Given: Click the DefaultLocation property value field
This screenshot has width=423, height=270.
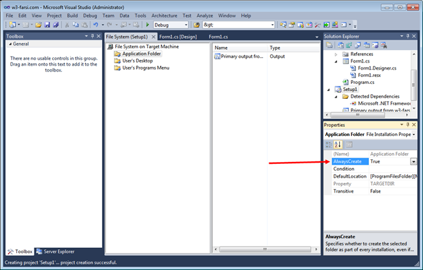Looking at the screenshot, I should click(393, 176).
